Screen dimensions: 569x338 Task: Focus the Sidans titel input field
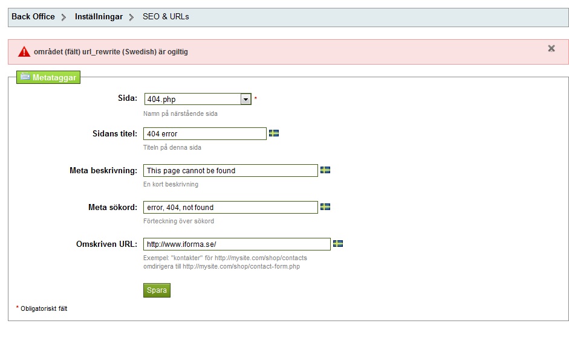[204, 133]
